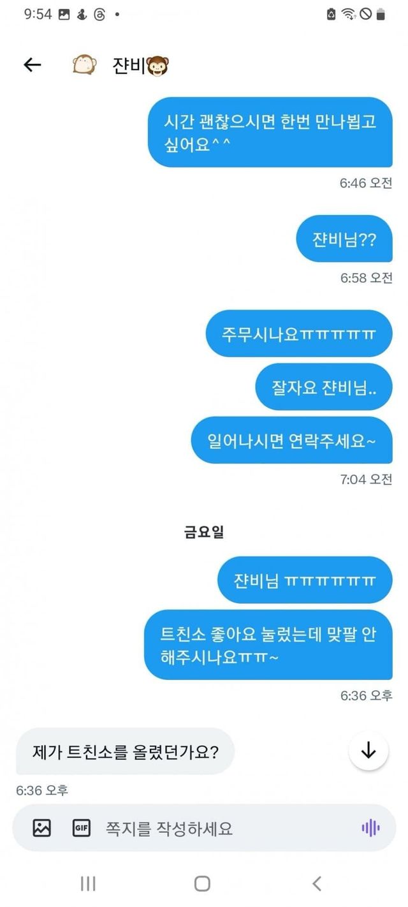Select the 제가 트친소를 올렸던가요? reply
This screenshot has width=408, height=907.
125,751
